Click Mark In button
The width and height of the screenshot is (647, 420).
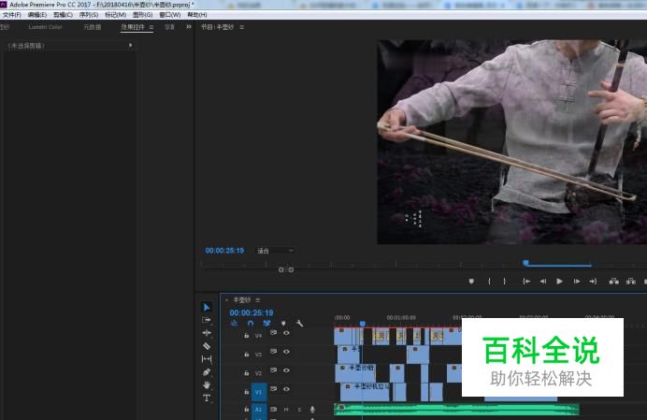pos(489,282)
